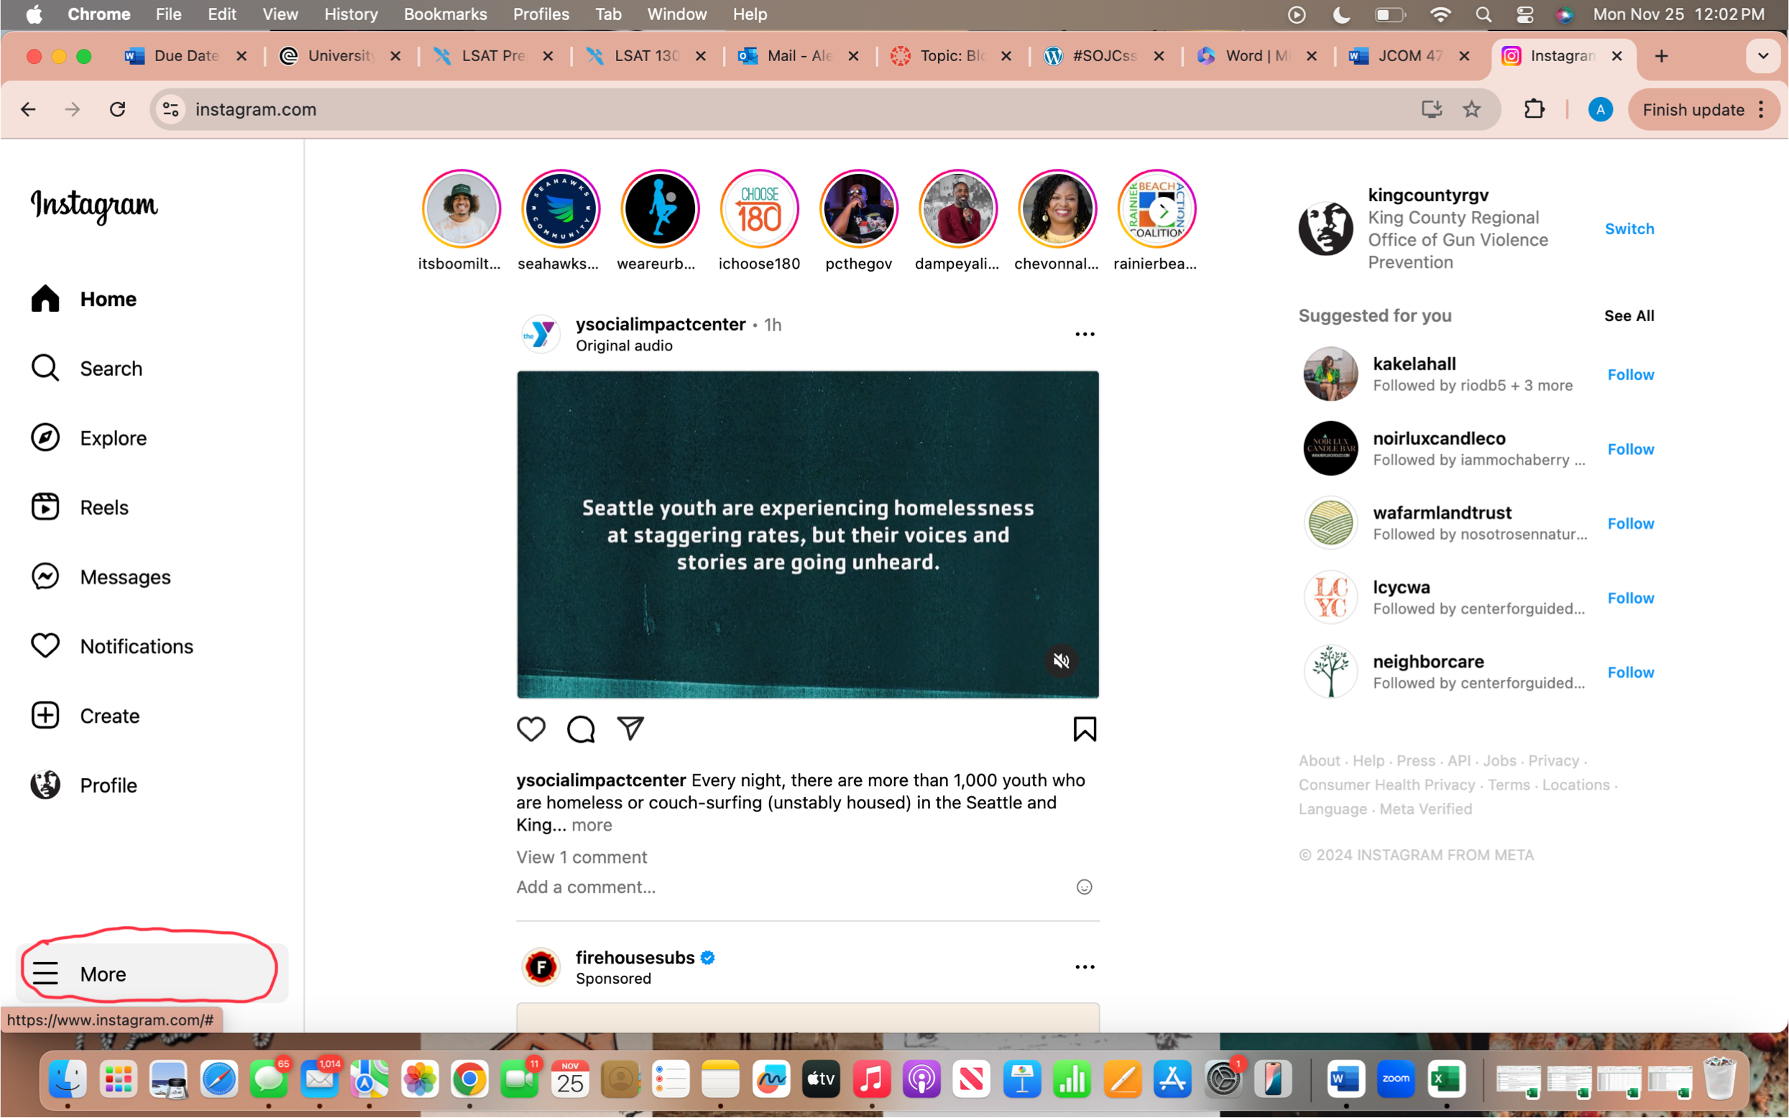Image resolution: width=1789 pixels, height=1118 pixels.
Task: Open Spotlight search in the menu bar
Action: (x=1483, y=14)
